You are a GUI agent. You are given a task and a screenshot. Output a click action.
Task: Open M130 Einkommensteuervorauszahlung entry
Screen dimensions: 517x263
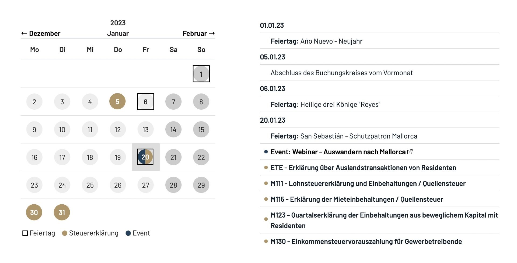coord(366,241)
